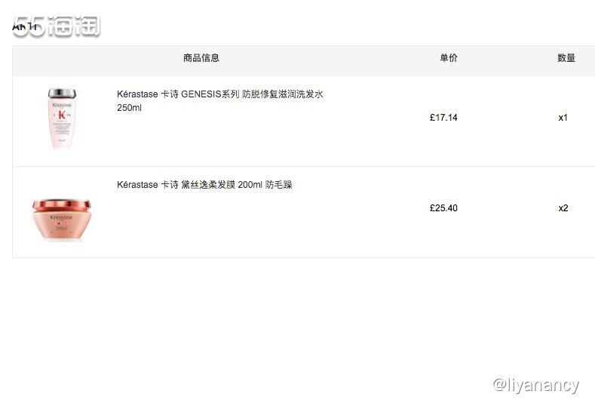Click the 防脱修复滋润洗发水 text in the first title
Image resolution: width=595 pixels, height=412 pixels.
pyautogui.click(x=283, y=95)
